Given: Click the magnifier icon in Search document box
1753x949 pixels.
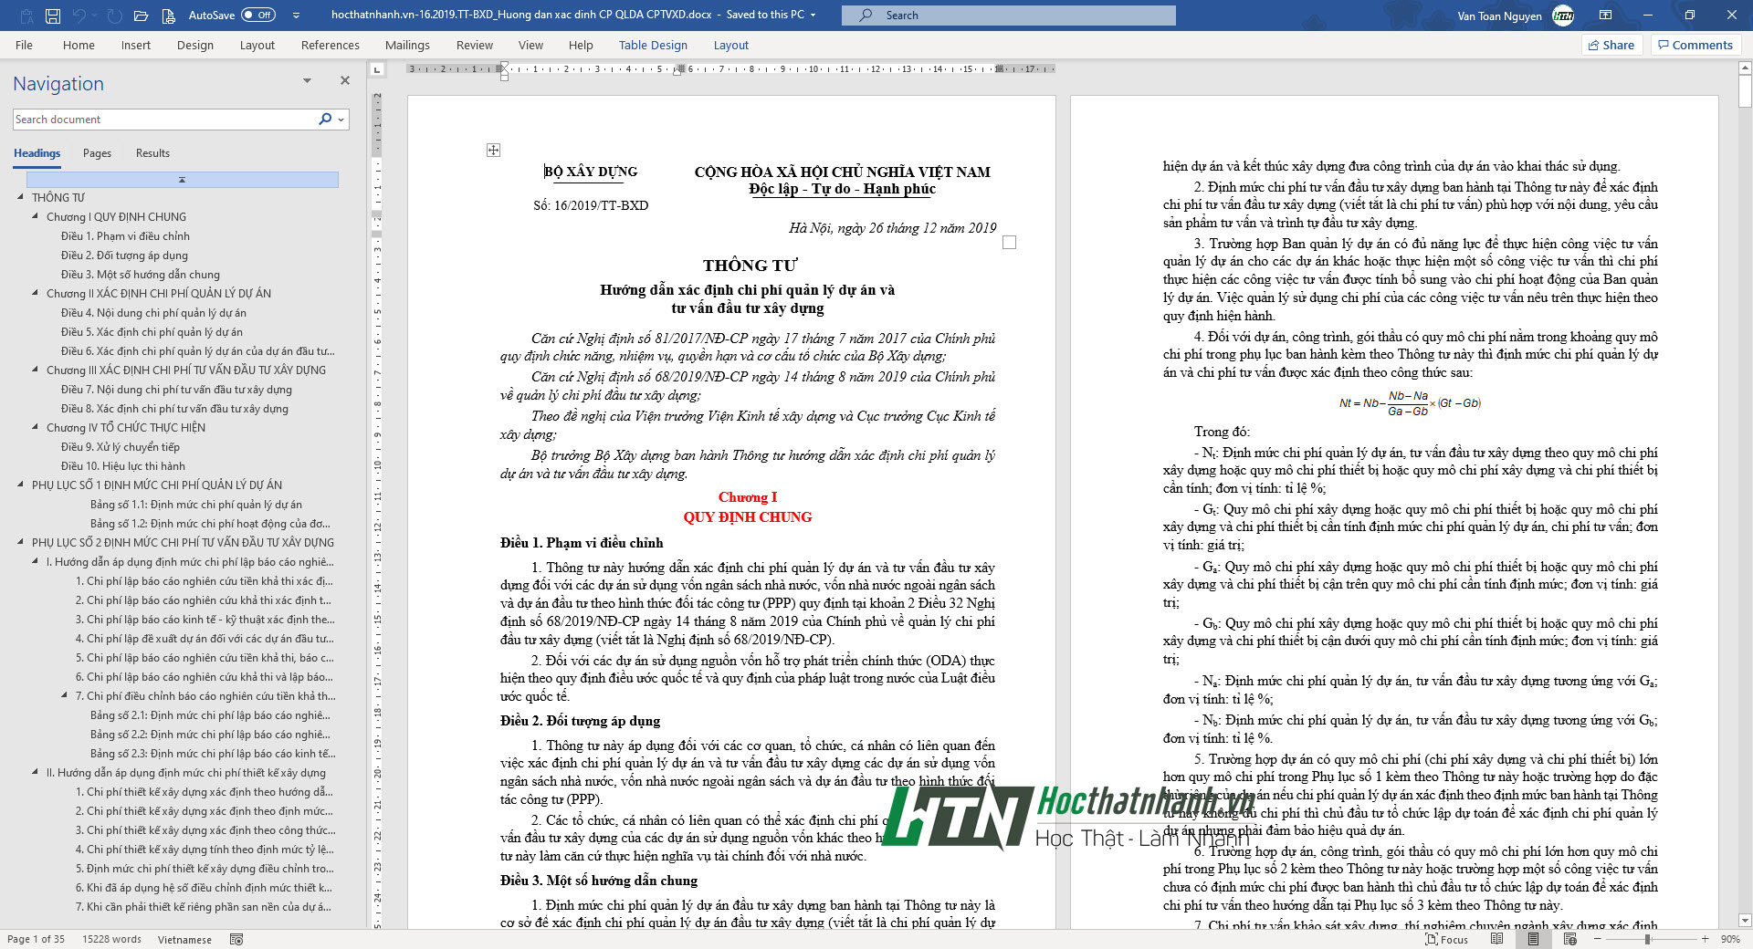Looking at the screenshot, I should [x=325, y=120].
